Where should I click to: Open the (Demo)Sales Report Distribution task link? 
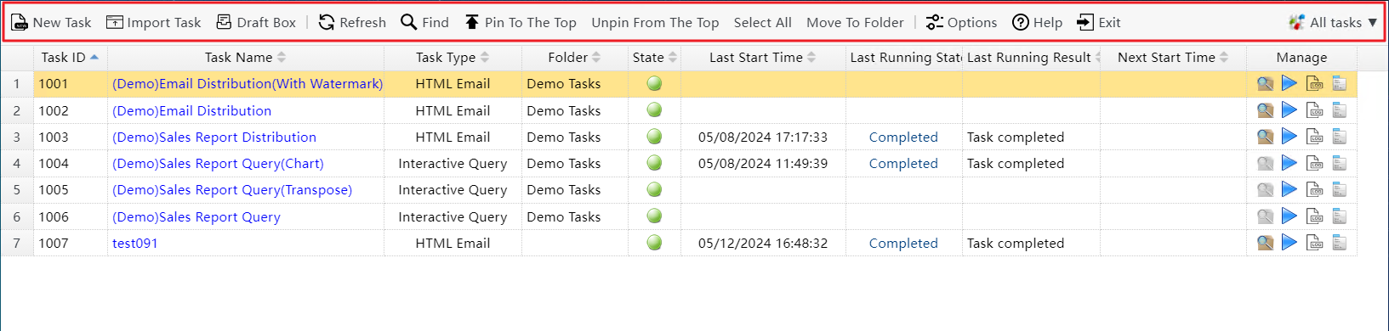click(x=214, y=137)
